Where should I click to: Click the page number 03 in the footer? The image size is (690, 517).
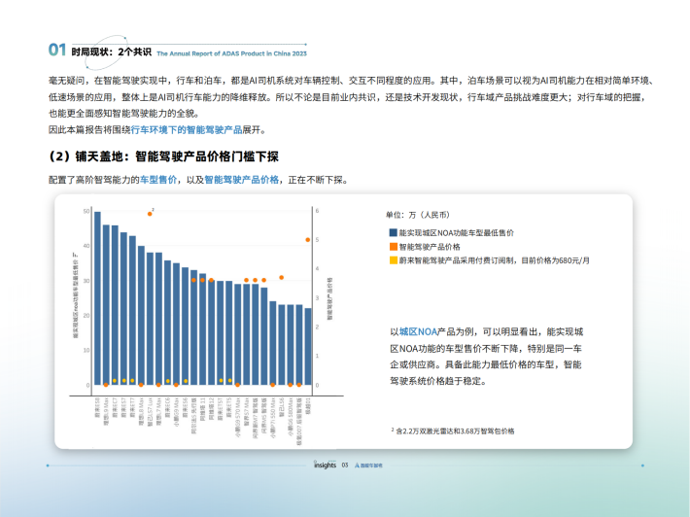(345, 465)
